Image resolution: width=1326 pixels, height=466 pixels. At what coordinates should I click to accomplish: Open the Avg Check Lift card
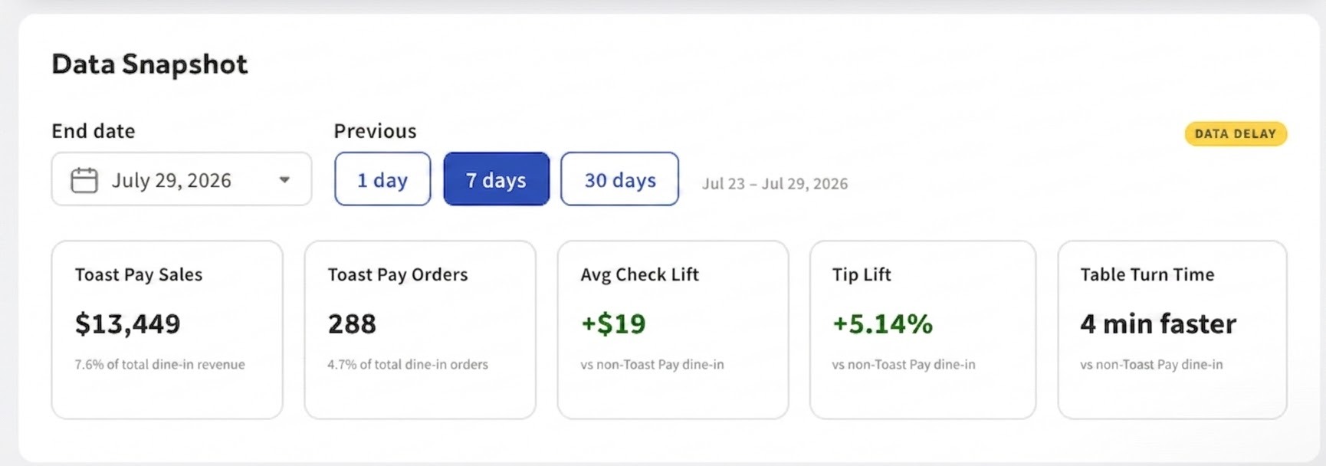pyautogui.click(x=673, y=330)
